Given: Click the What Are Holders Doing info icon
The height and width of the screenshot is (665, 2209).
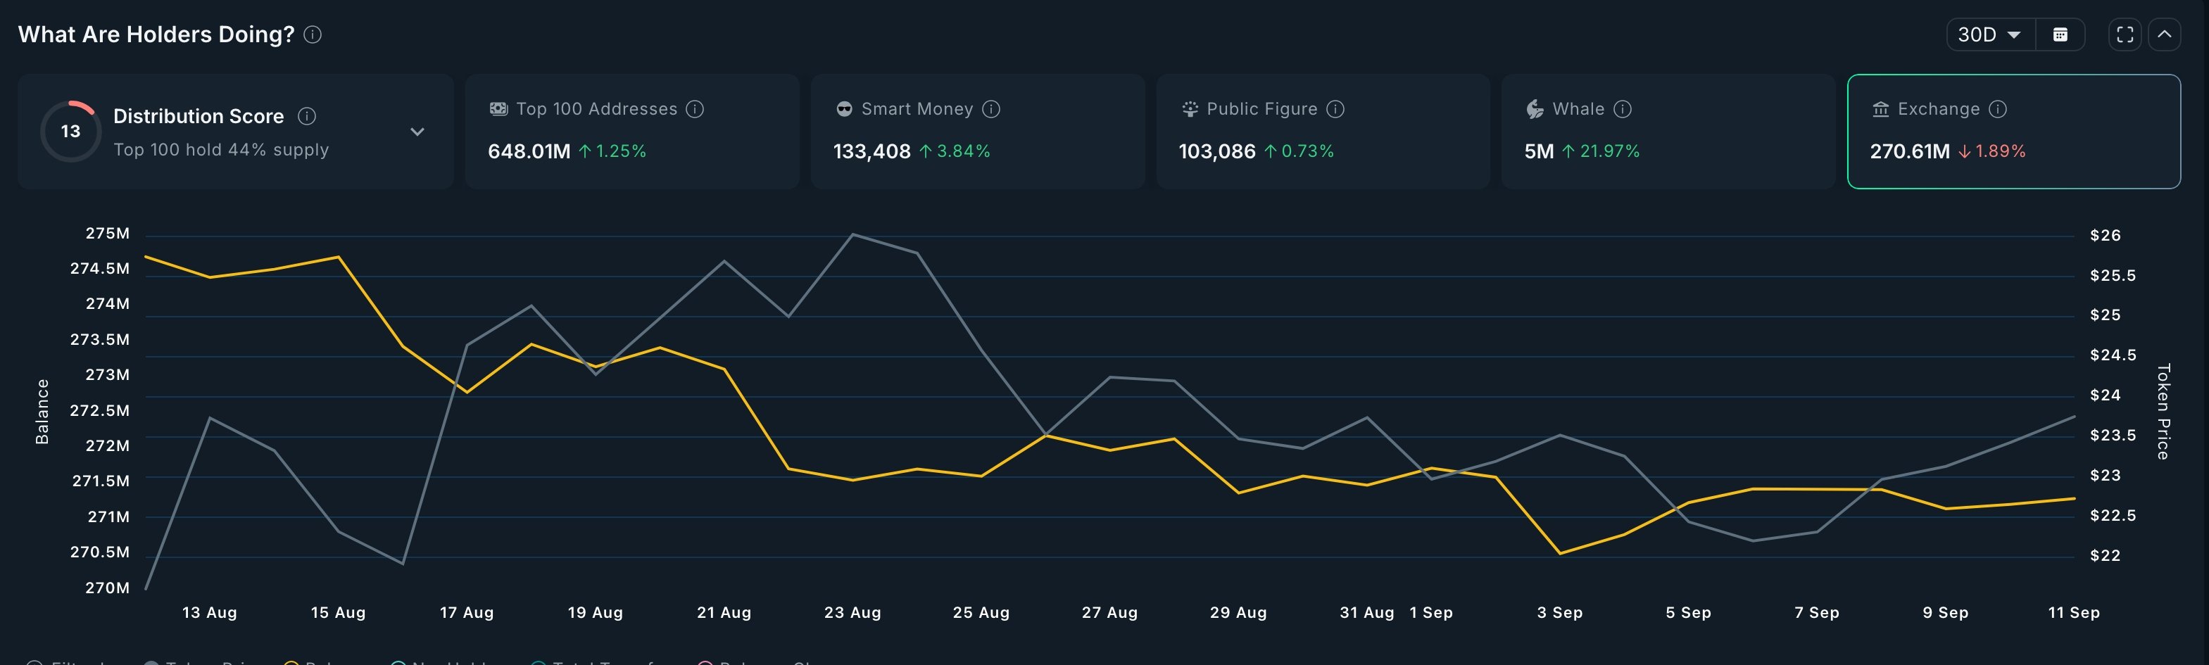Looking at the screenshot, I should pos(314,35).
